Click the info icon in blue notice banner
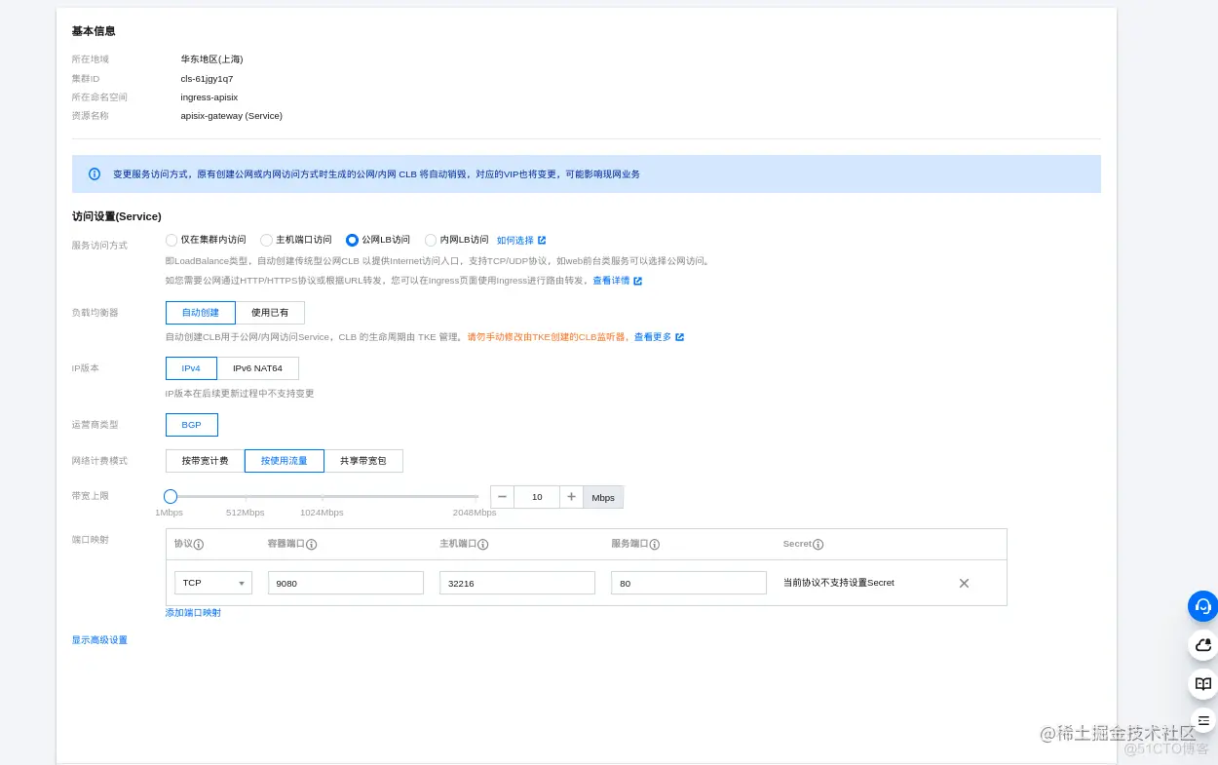1218x765 pixels. click(95, 173)
